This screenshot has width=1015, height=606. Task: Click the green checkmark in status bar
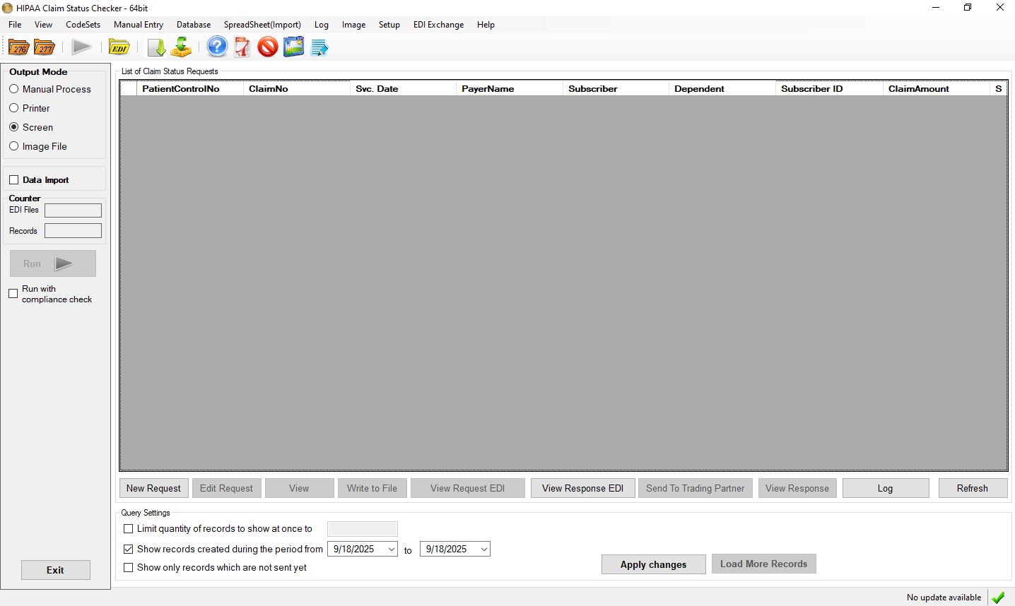998,598
